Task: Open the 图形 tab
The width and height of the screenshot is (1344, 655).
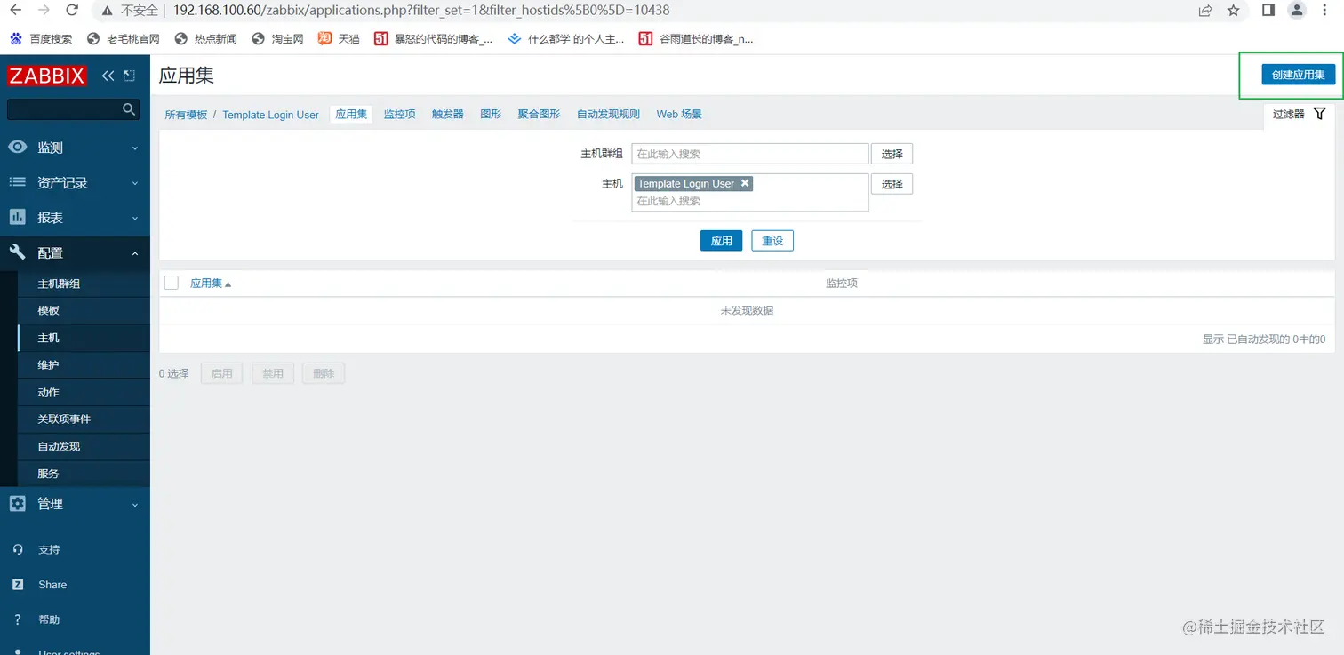Action: [x=491, y=114]
